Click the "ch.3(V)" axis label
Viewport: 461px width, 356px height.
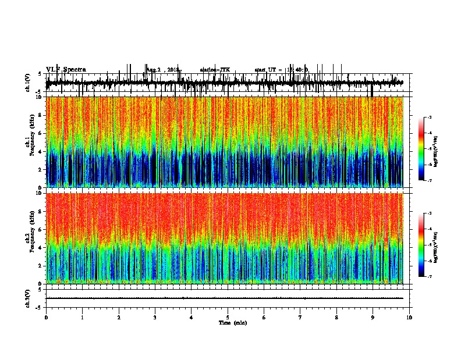[x=28, y=298]
